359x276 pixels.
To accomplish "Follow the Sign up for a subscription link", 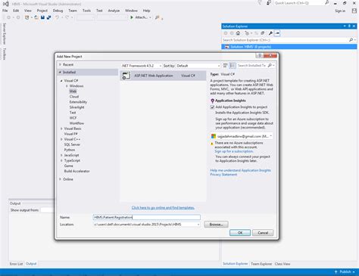I will tap(234, 151).
